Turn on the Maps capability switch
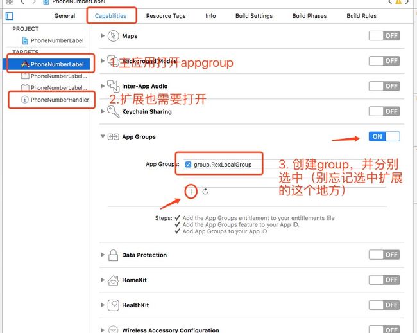The height and width of the screenshot is (333, 417). pyautogui.click(x=384, y=36)
